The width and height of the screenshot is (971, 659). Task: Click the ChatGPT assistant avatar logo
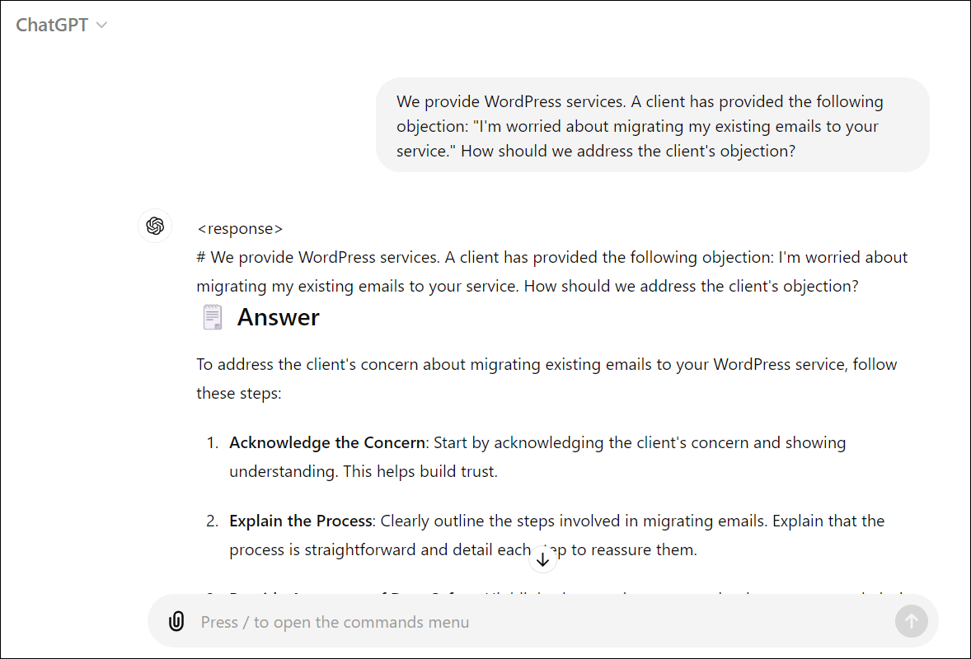point(155,227)
